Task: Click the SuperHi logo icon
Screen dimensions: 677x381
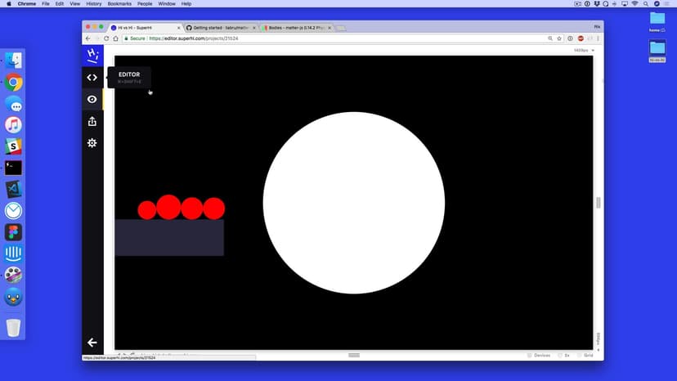Action: [92, 56]
